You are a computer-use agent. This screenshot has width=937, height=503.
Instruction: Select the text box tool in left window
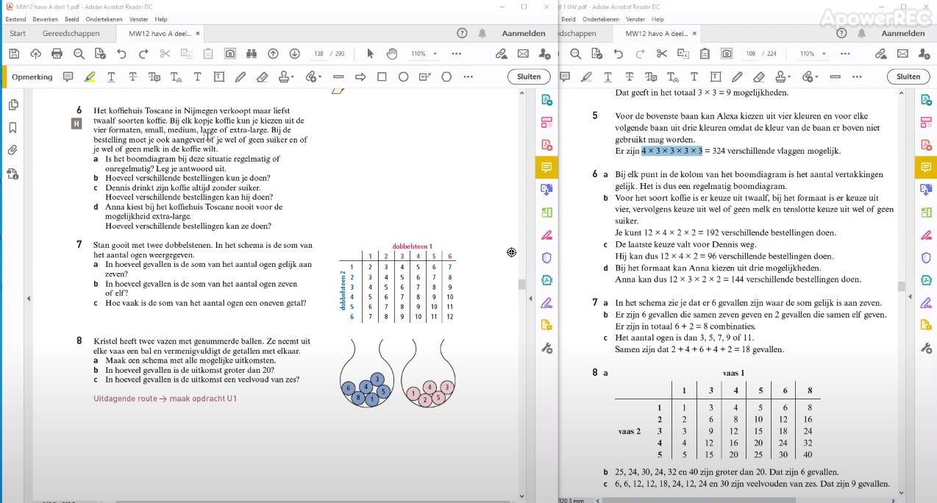tap(219, 76)
